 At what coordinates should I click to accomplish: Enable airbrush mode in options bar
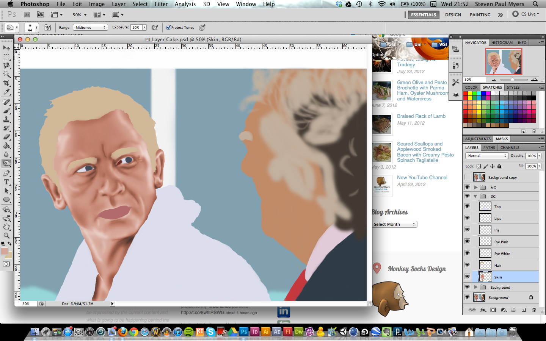point(155,27)
